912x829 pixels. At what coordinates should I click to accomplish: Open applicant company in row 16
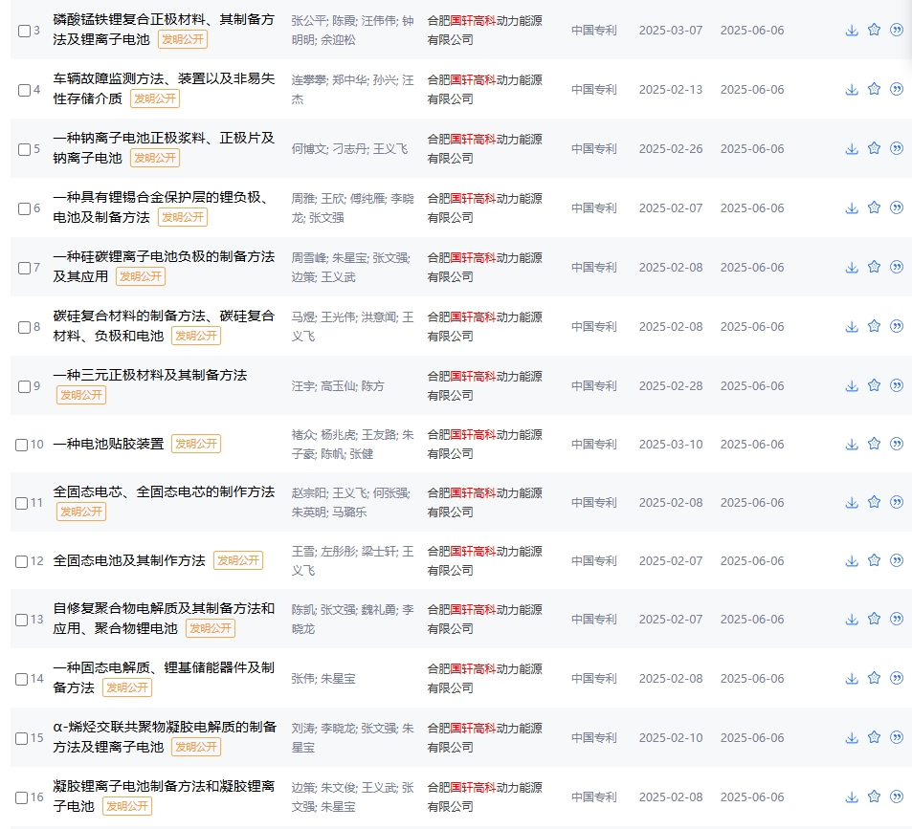pyautogui.click(x=484, y=797)
